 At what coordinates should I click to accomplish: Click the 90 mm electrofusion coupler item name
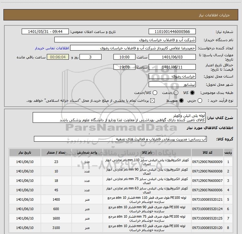pyautogui.click(x=147, y=171)
